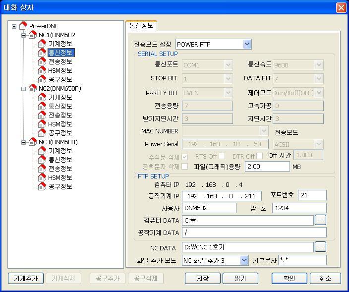The image size is (349, 292).
Task: Select NC1 기계정보 tree item
Action: [60, 44]
